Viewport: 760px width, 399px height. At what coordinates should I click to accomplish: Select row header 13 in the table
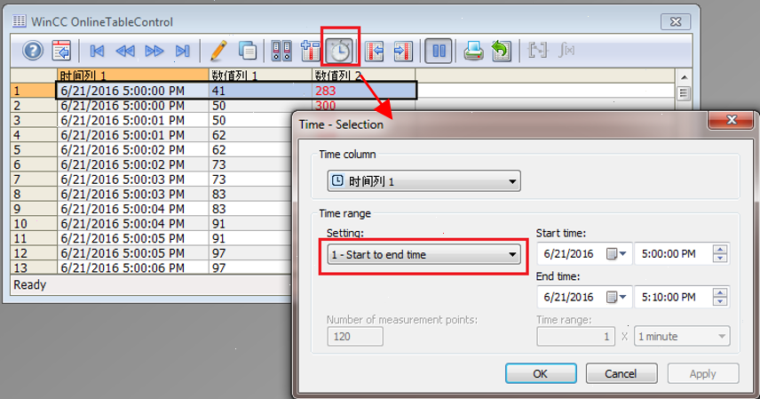tap(34, 267)
